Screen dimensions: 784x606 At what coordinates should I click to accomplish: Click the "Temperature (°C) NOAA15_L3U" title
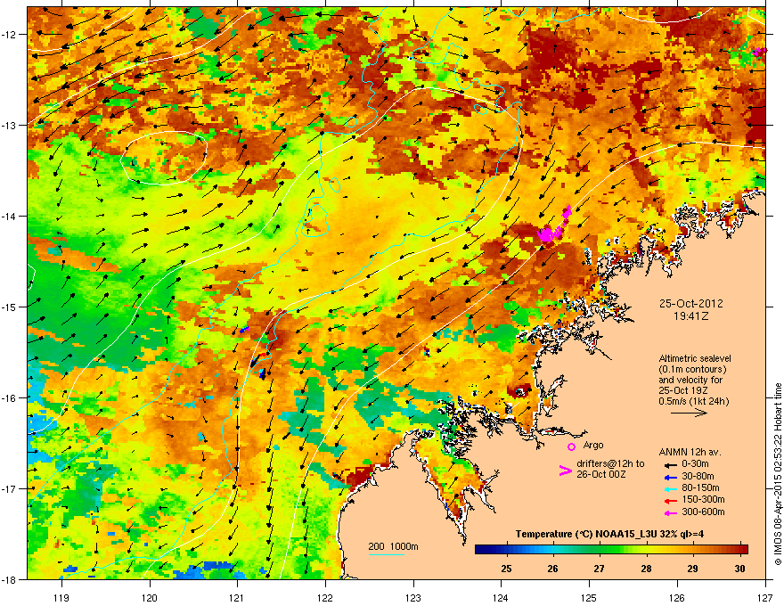(x=587, y=534)
